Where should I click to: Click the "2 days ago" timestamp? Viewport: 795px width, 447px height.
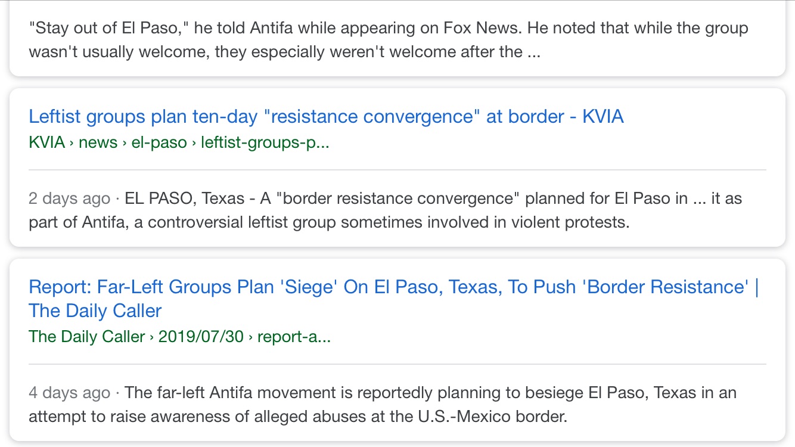(70, 198)
